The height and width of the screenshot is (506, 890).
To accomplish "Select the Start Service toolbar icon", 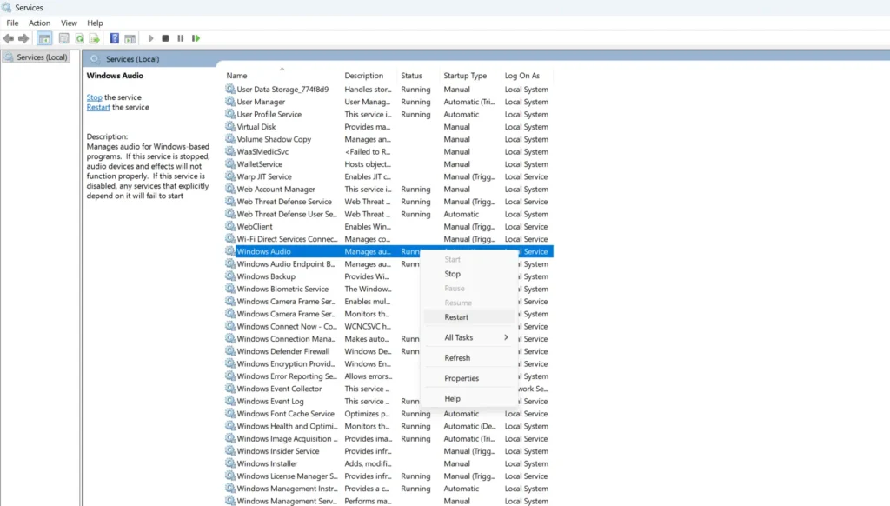I will pos(150,37).
